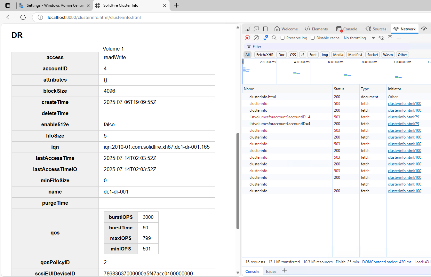Screen dimensions: 431x277
Task: Filter requests by Wasm
Action: [388, 55]
